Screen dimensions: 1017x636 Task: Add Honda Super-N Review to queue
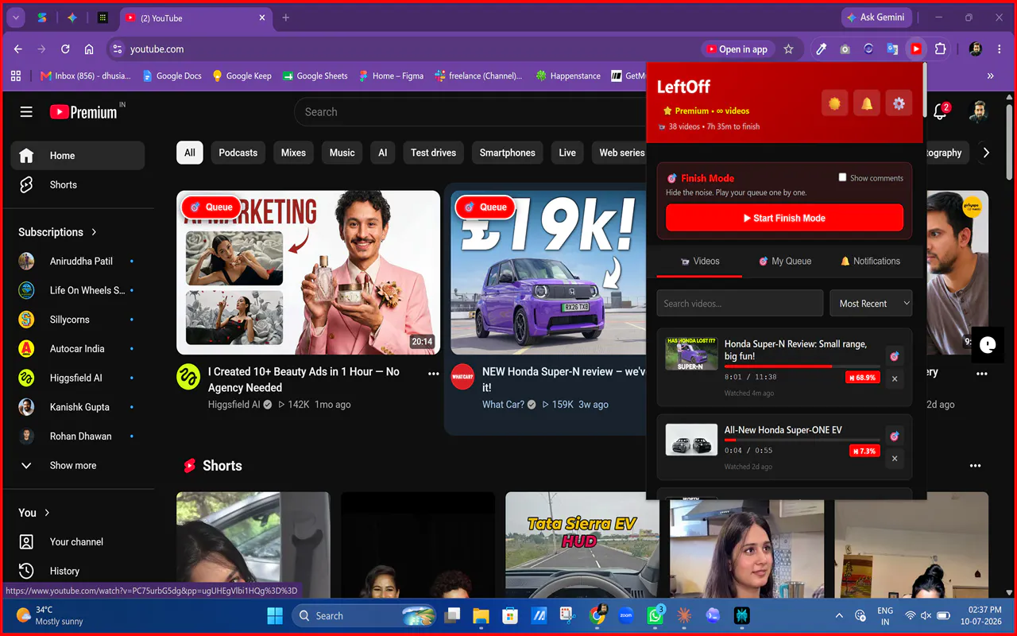point(895,357)
